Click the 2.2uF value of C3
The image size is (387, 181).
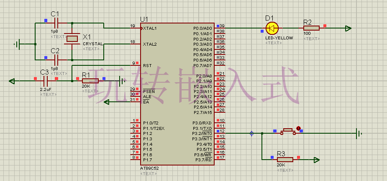click(x=46, y=90)
